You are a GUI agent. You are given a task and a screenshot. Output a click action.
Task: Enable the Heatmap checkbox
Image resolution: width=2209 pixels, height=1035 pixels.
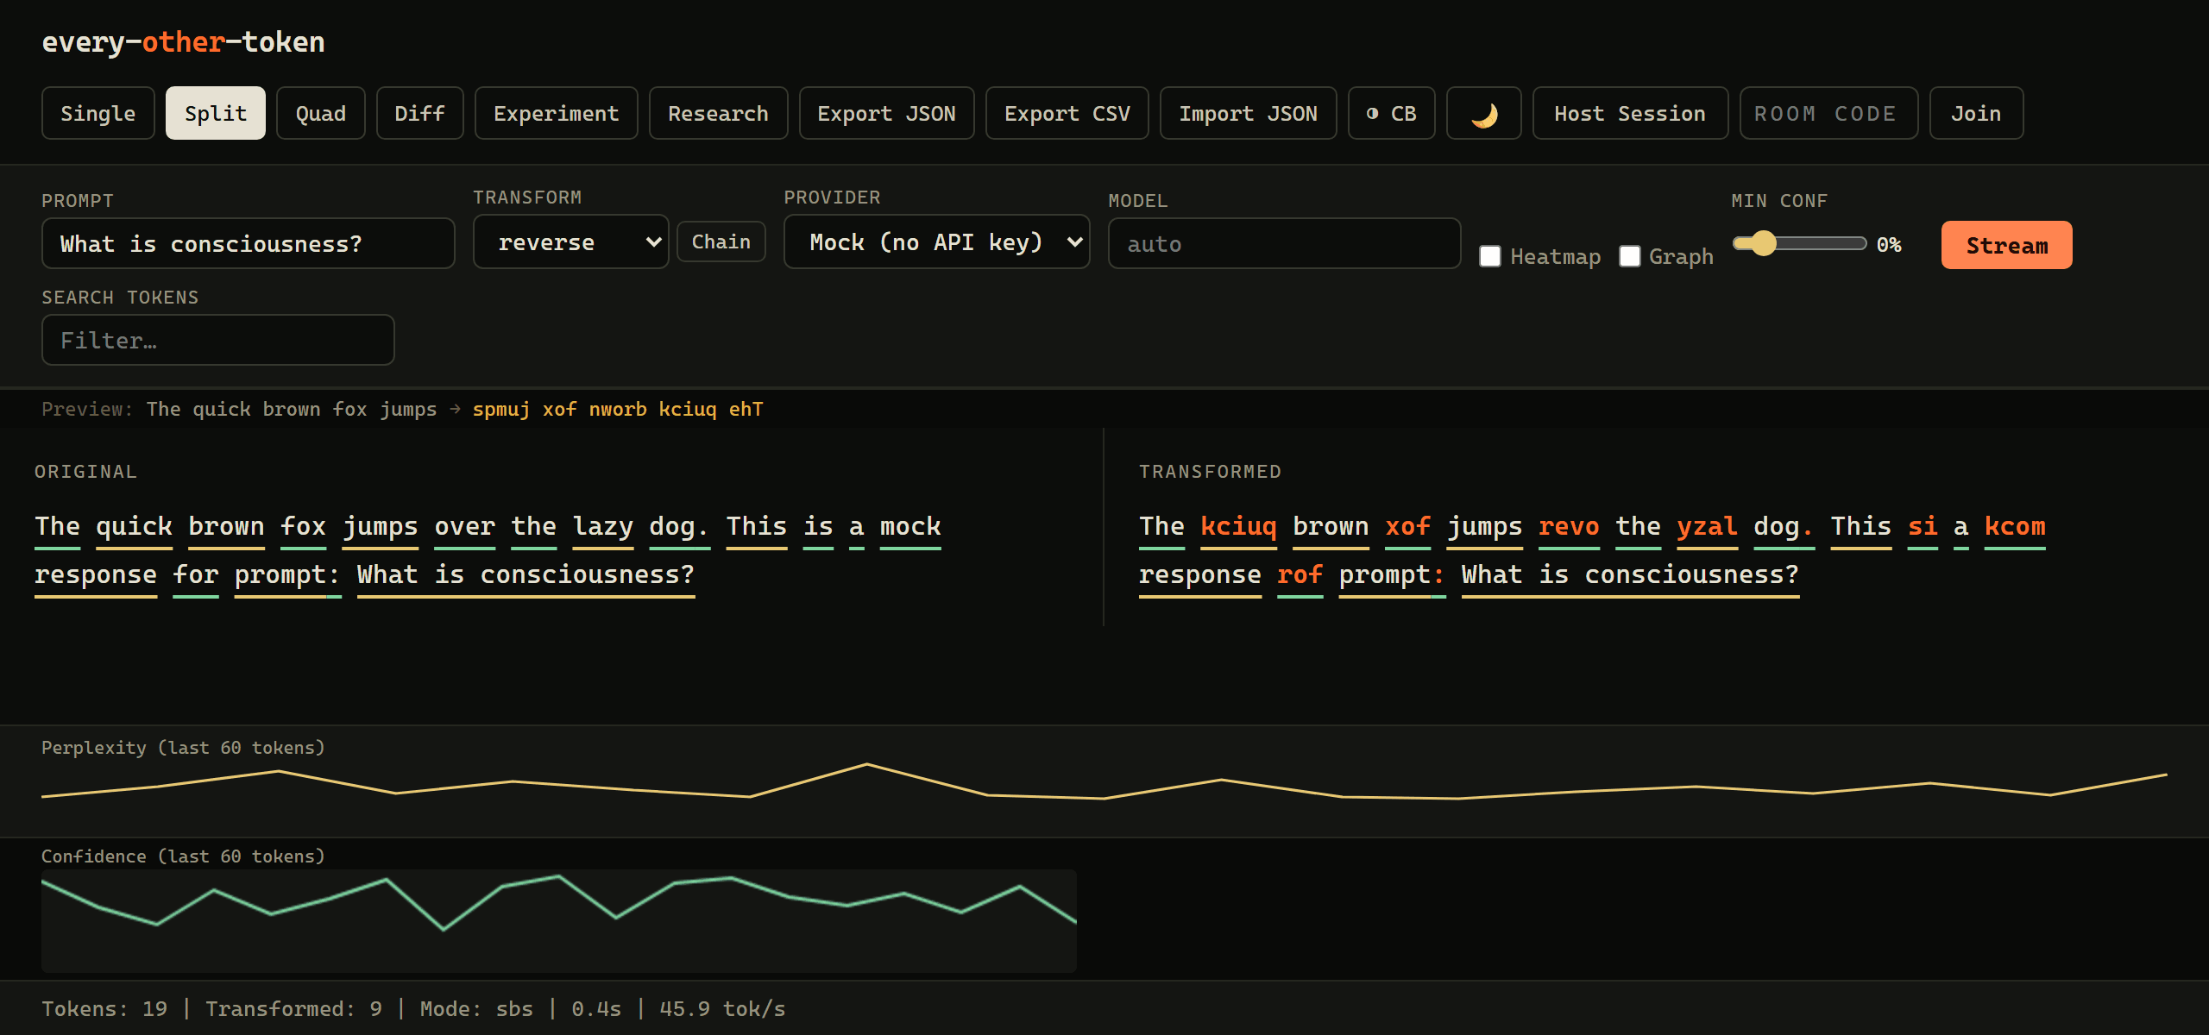pos(1490,256)
